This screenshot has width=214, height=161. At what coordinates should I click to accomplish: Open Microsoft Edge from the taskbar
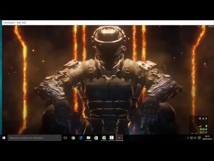(81, 138)
